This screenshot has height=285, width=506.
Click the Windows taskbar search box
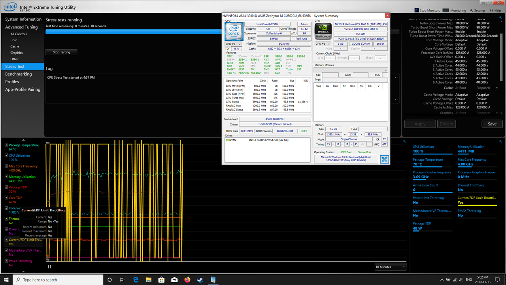[x=58, y=280]
